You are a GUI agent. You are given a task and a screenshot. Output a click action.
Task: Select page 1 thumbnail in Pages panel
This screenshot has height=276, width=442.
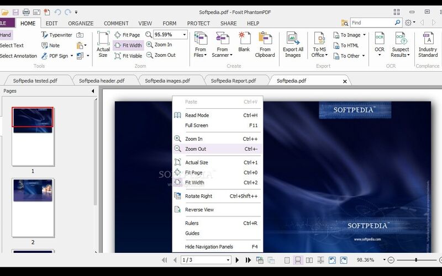pyautogui.click(x=33, y=136)
